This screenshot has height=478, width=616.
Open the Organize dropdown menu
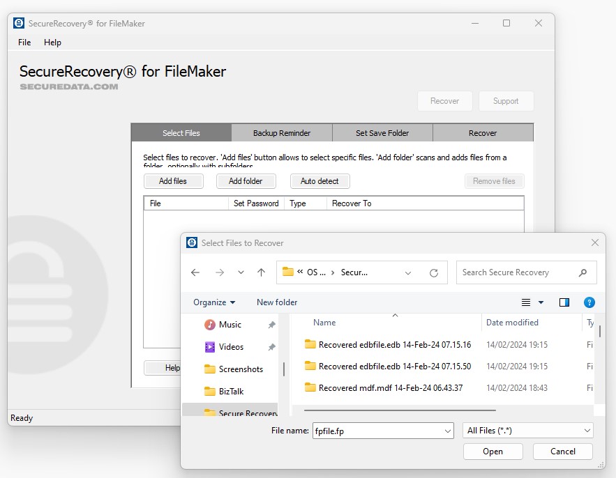[x=214, y=302]
